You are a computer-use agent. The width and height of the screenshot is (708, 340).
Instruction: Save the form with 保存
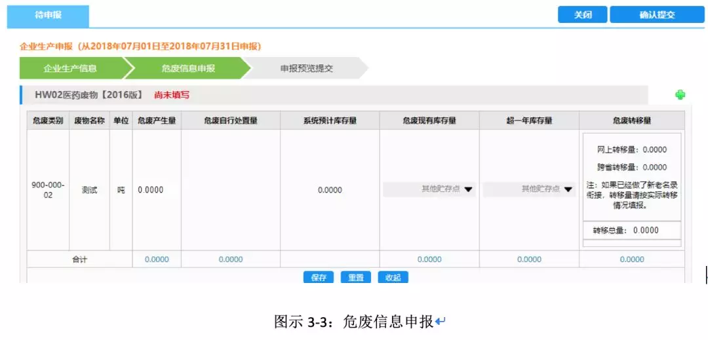319,277
